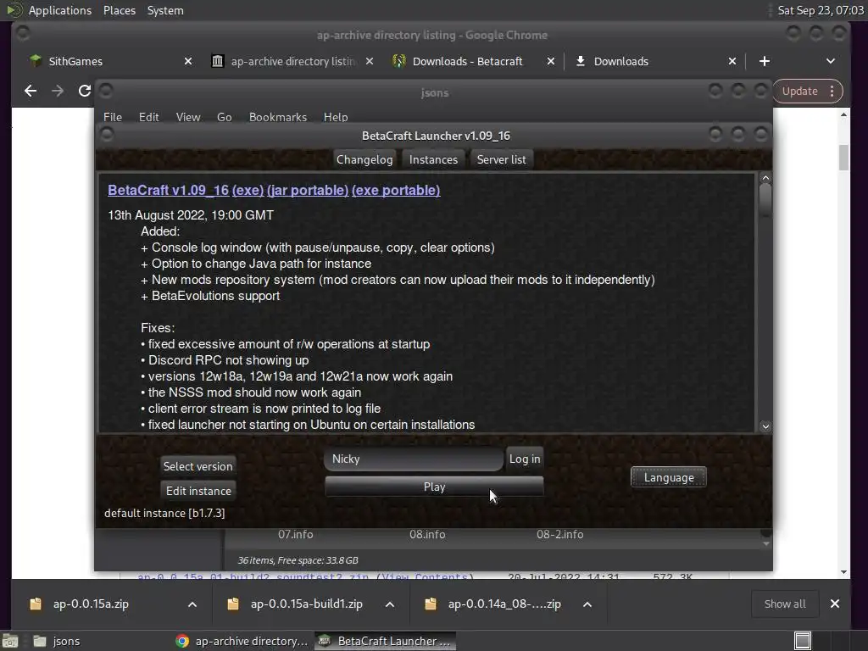The height and width of the screenshot is (651, 868).
Task: Click jsons window menu button
Action: (x=106, y=90)
